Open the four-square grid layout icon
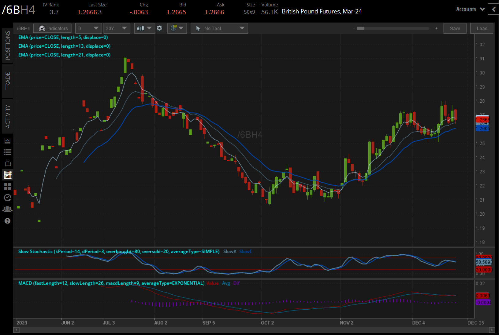499x335 pixels. tap(7, 186)
